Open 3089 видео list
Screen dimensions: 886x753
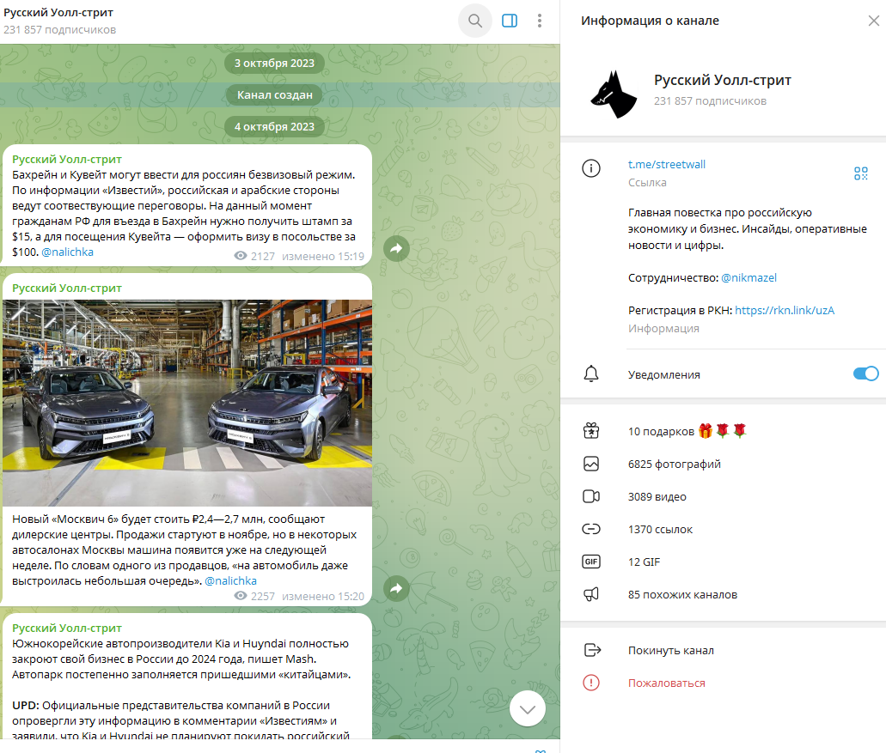(x=724, y=497)
